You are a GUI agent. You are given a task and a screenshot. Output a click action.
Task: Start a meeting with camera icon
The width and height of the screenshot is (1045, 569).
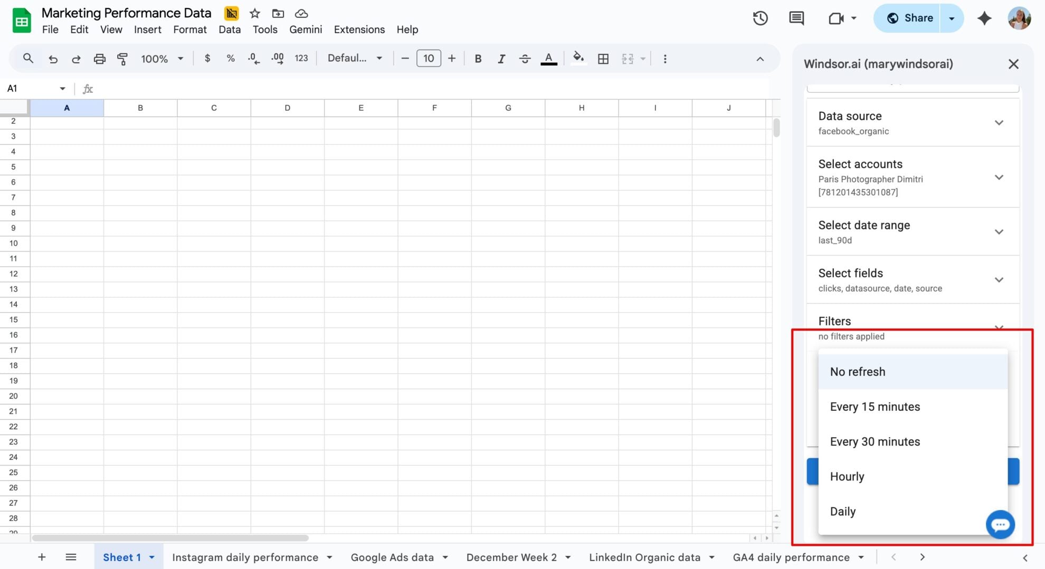[837, 18]
